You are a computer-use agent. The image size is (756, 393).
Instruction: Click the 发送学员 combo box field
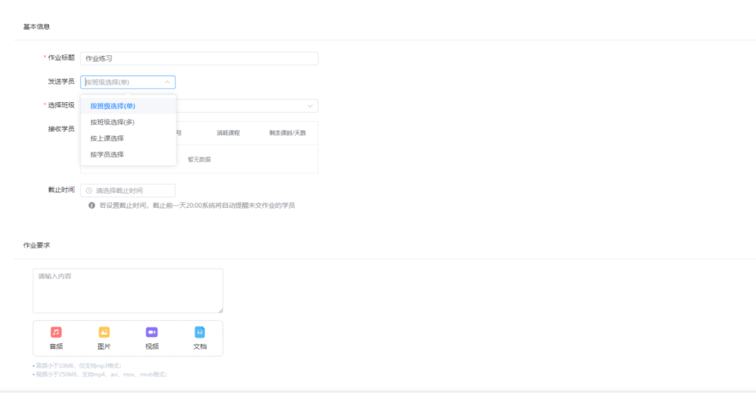[122, 83]
